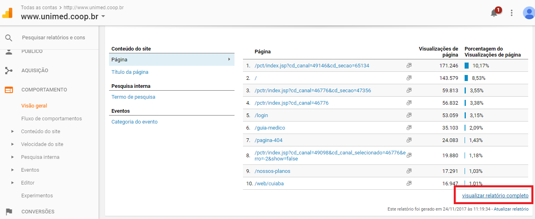Open the Público menu section
Screen dimensions: 535x219
coord(32,51)
